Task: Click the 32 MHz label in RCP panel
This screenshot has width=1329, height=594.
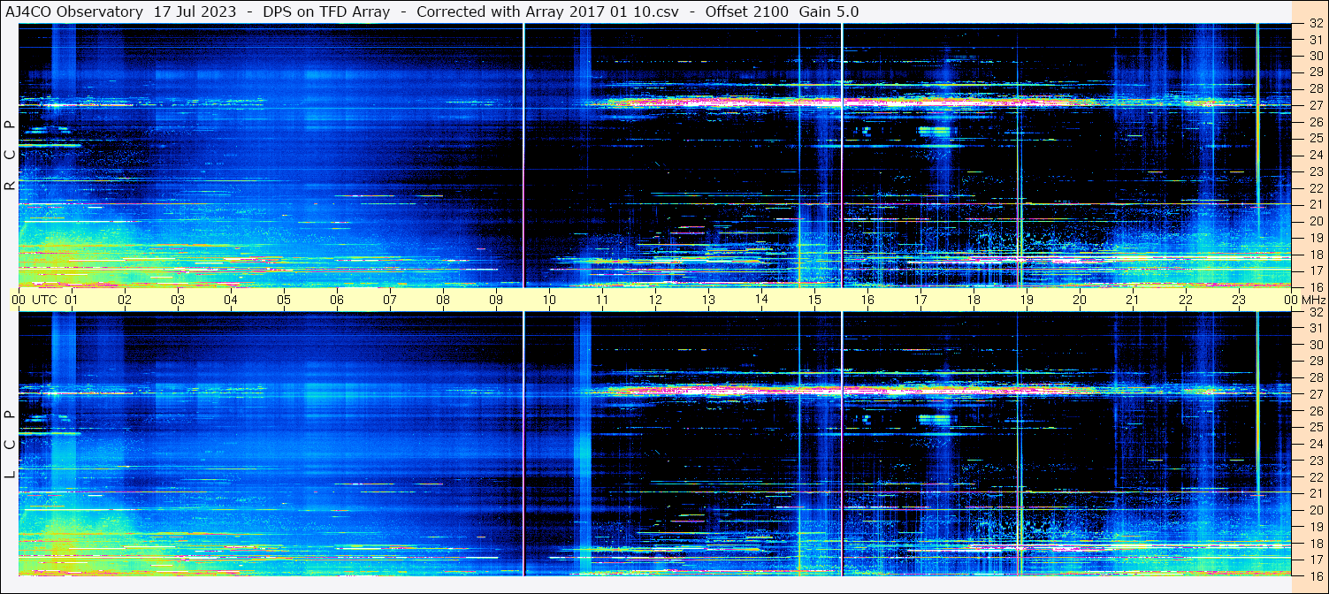Action: tap(1315, 24)
